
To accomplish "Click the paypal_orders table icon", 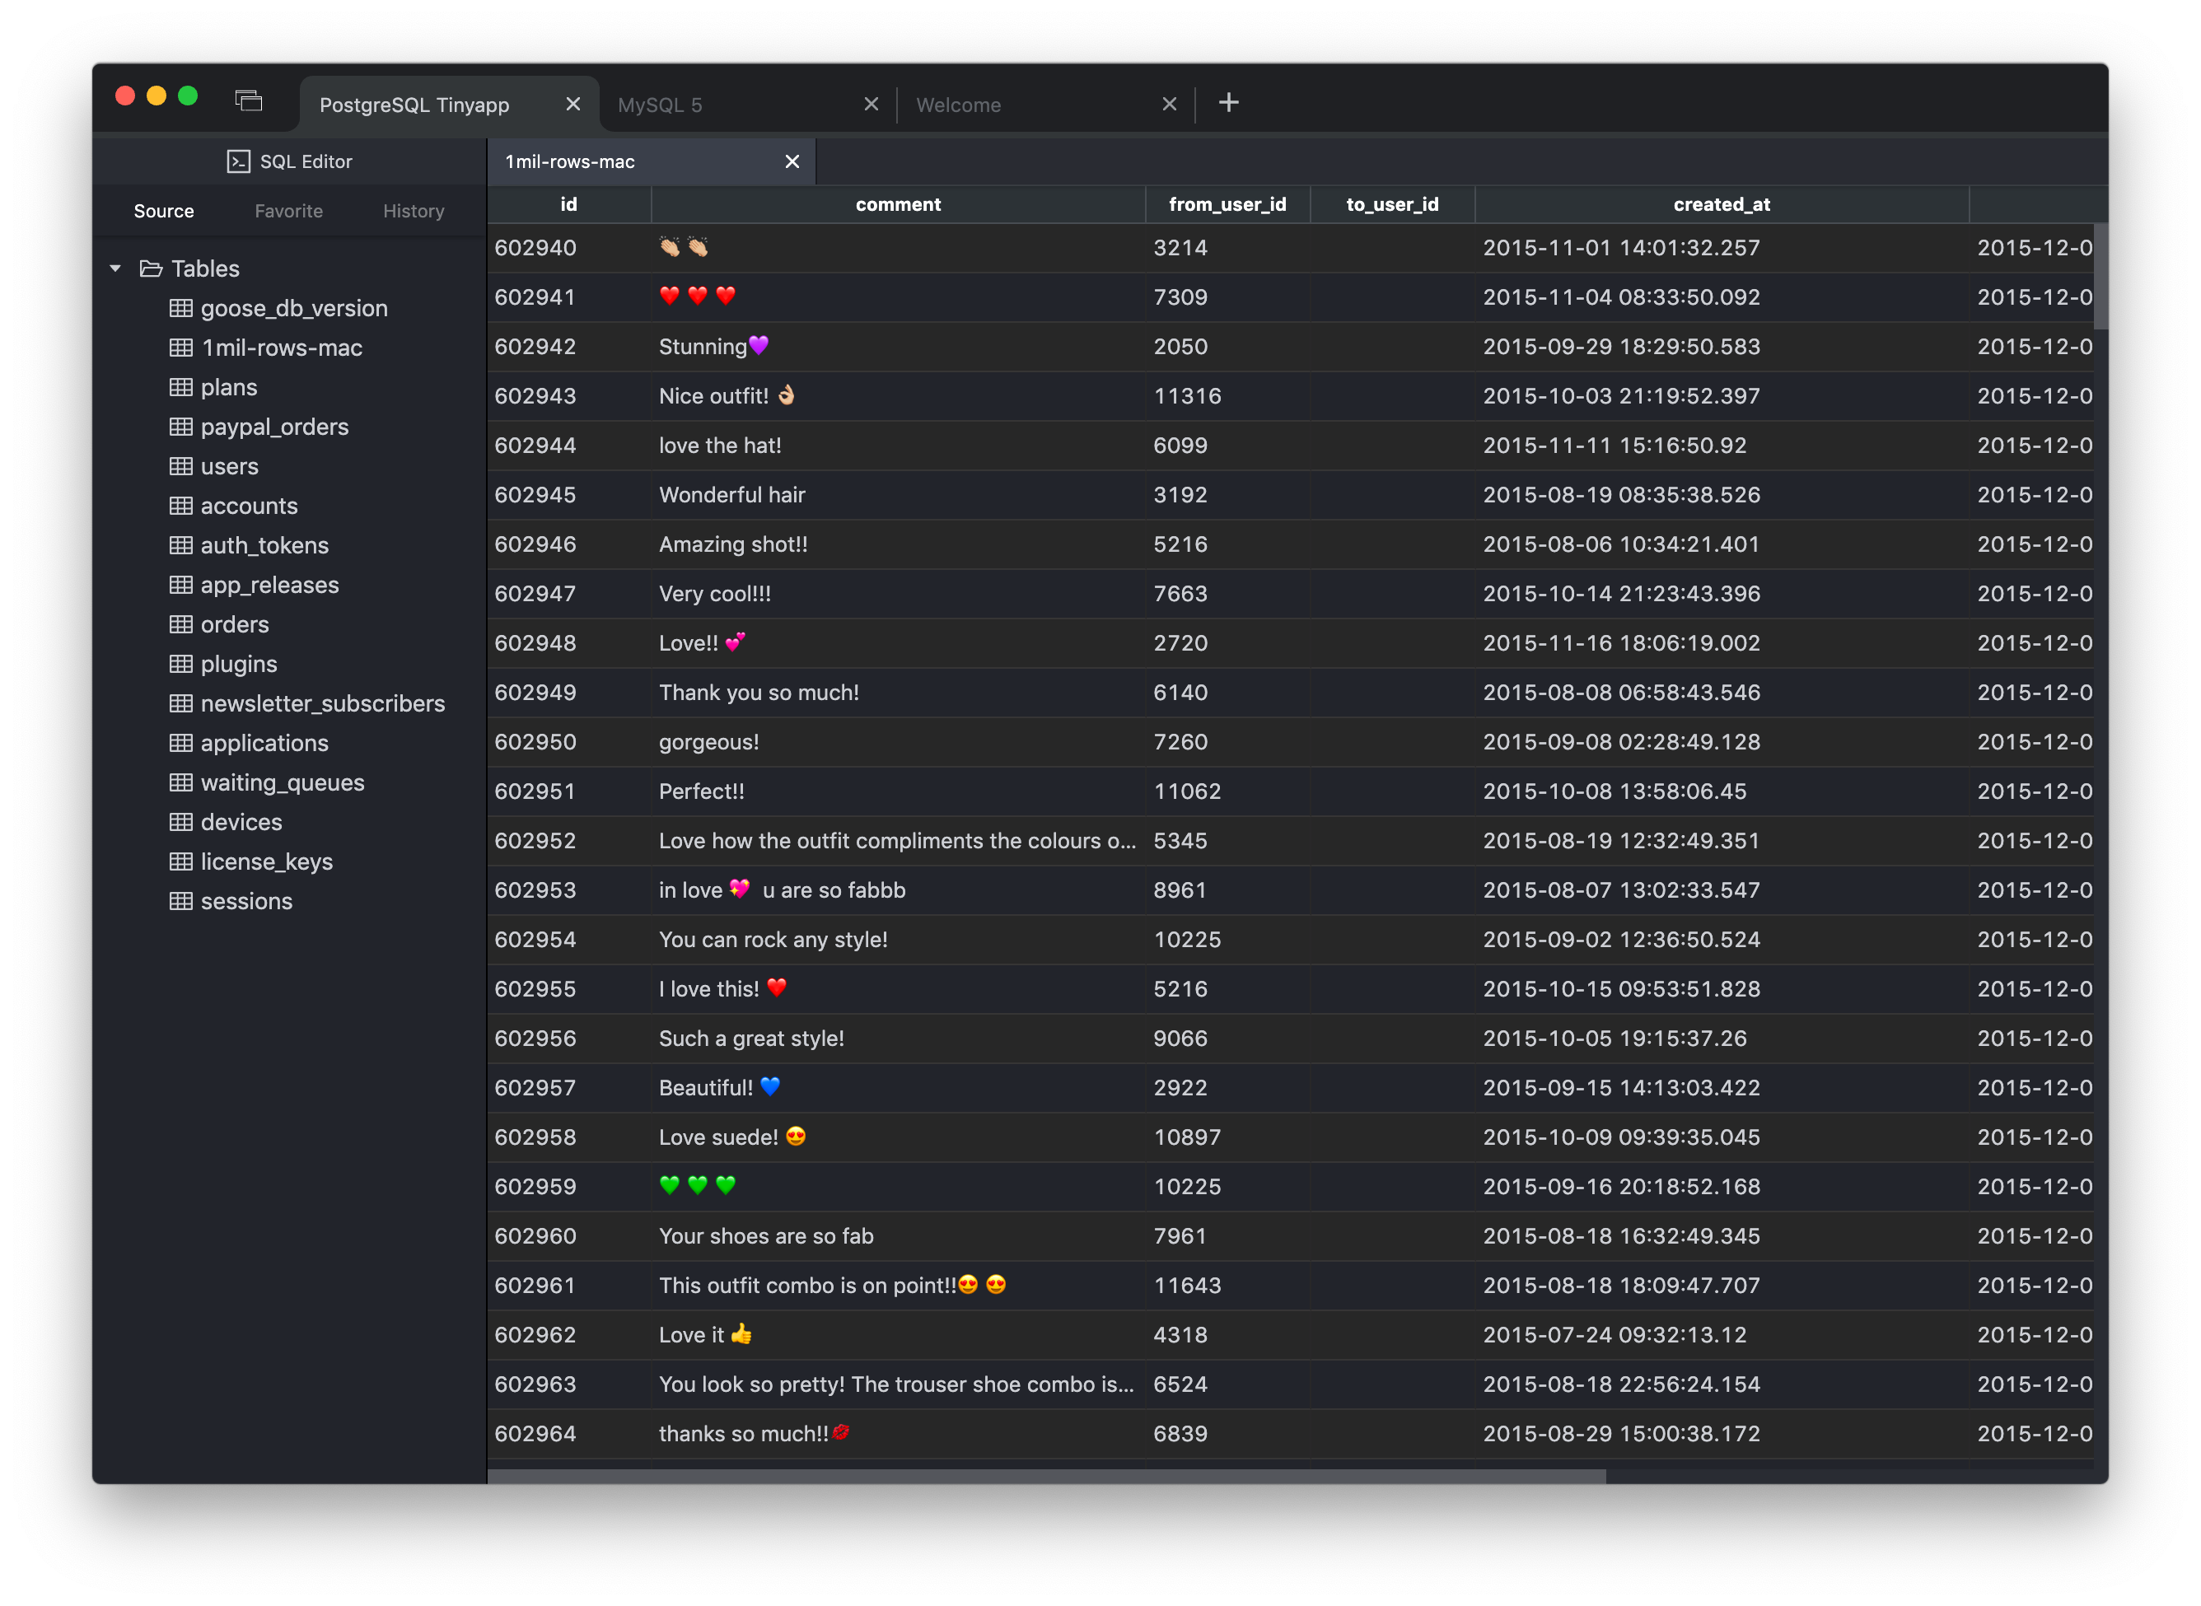I will click(181, 426).
